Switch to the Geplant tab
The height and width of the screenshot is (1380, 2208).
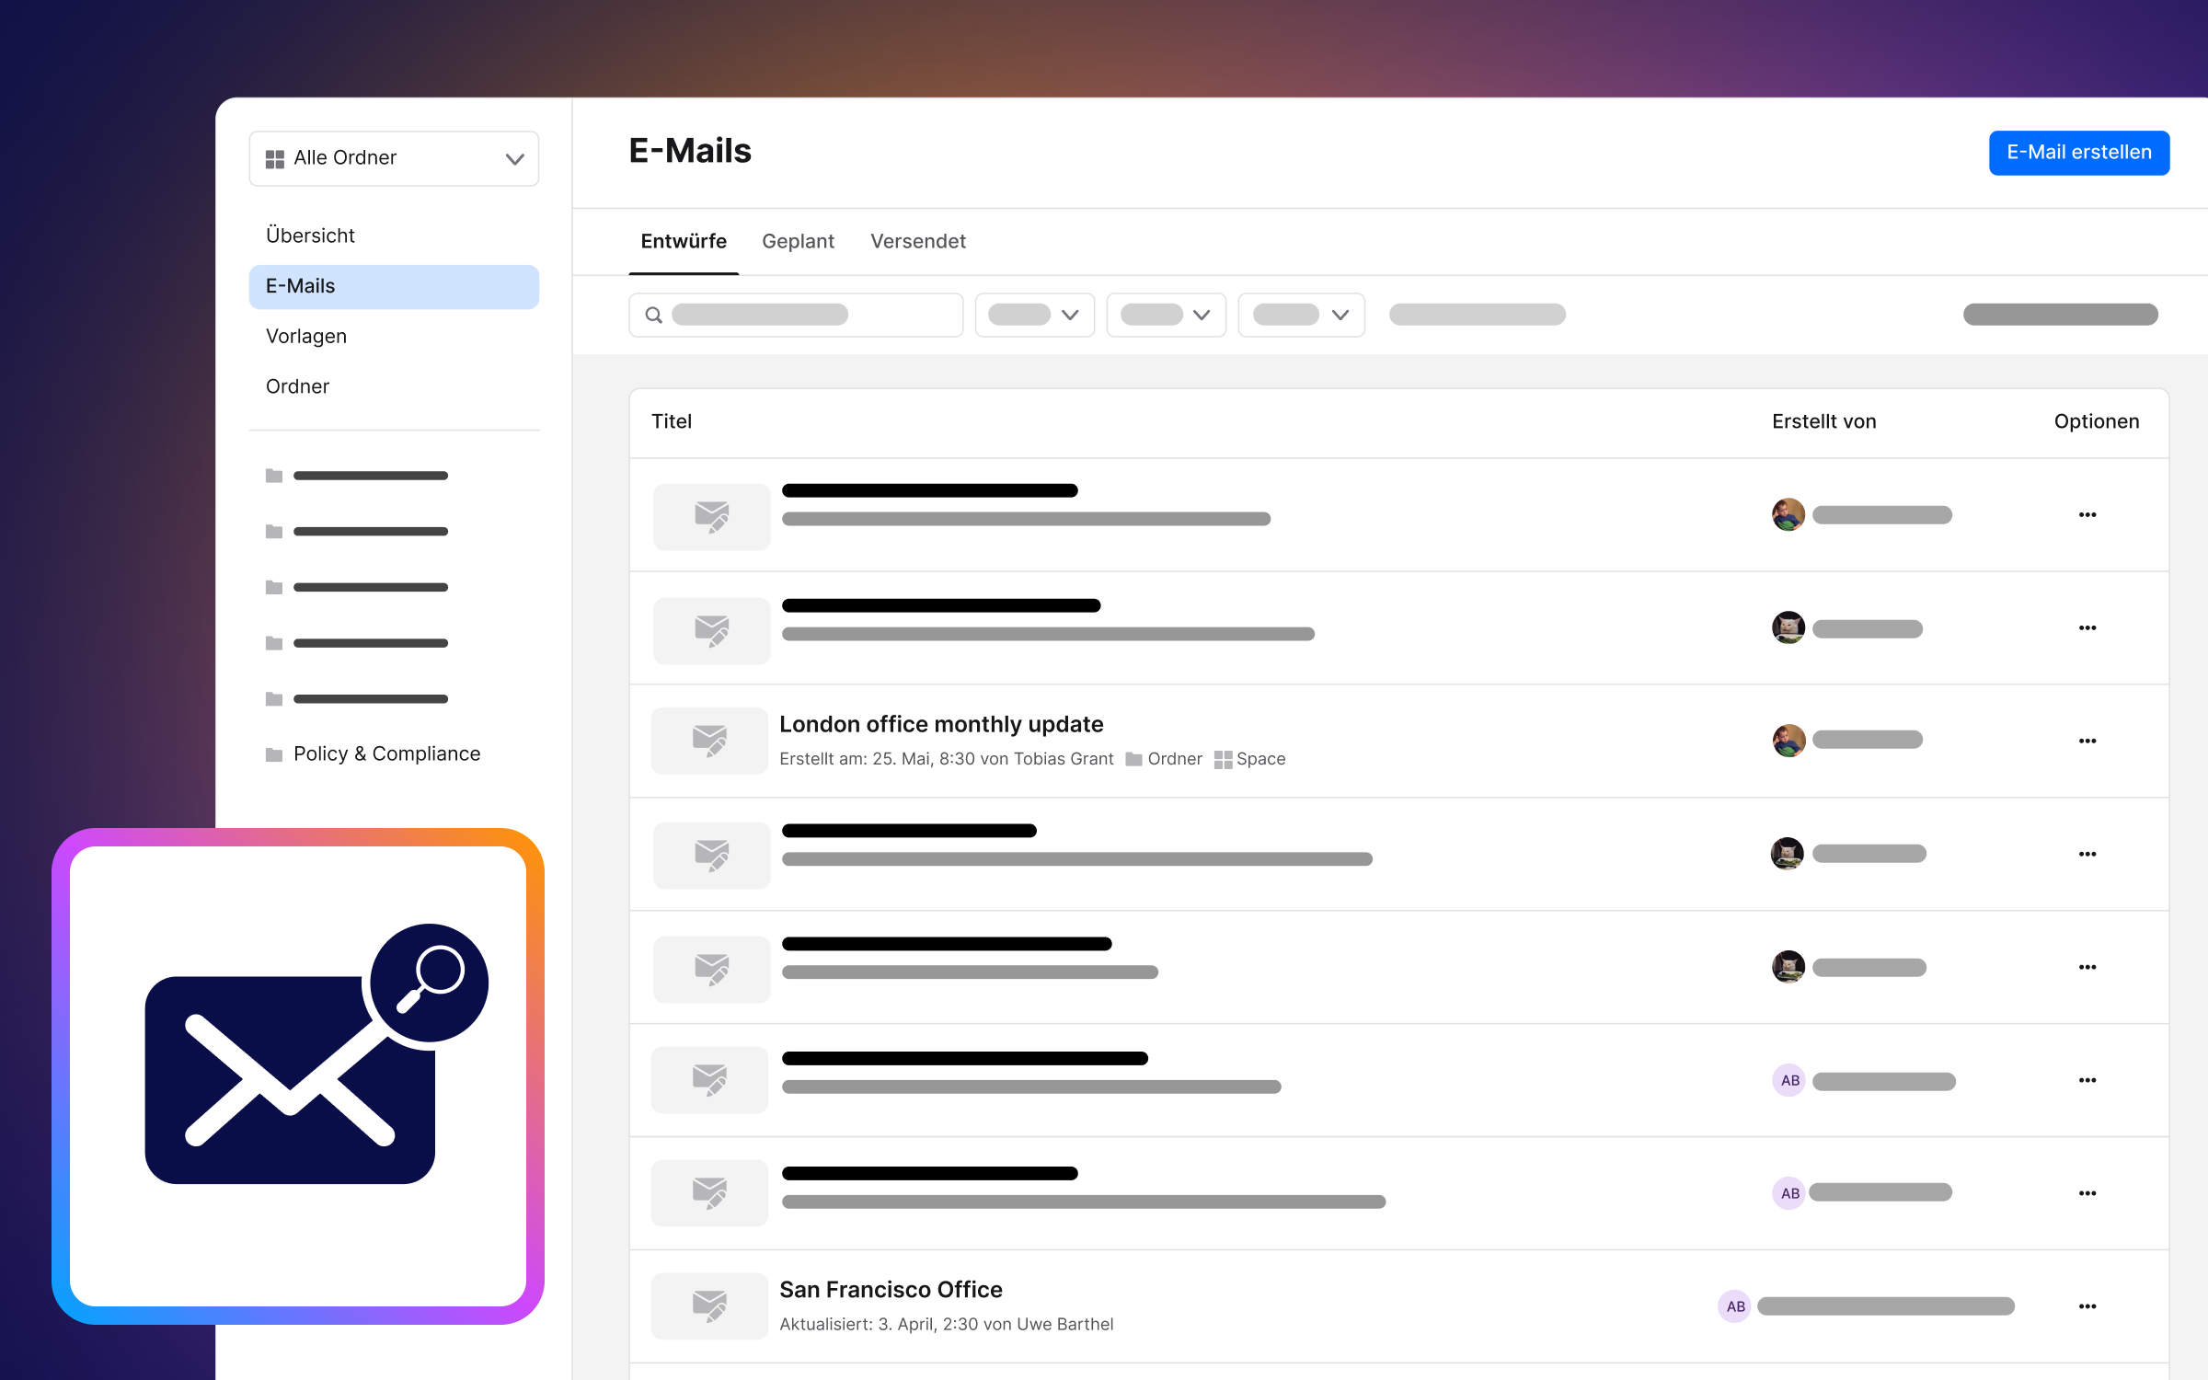[798, 241]
